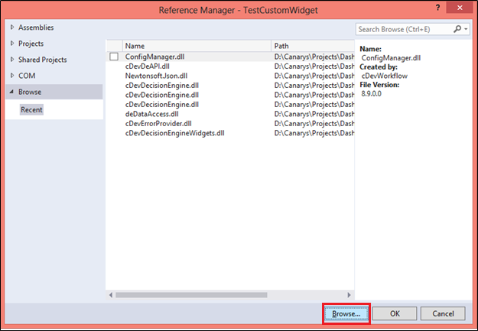
Task: Collapse the Browse node arrow
Action: 11,92
